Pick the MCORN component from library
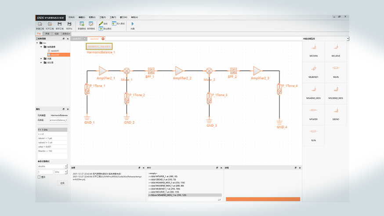The width and height of the screenshot is (384, 216). coord(313,48)
